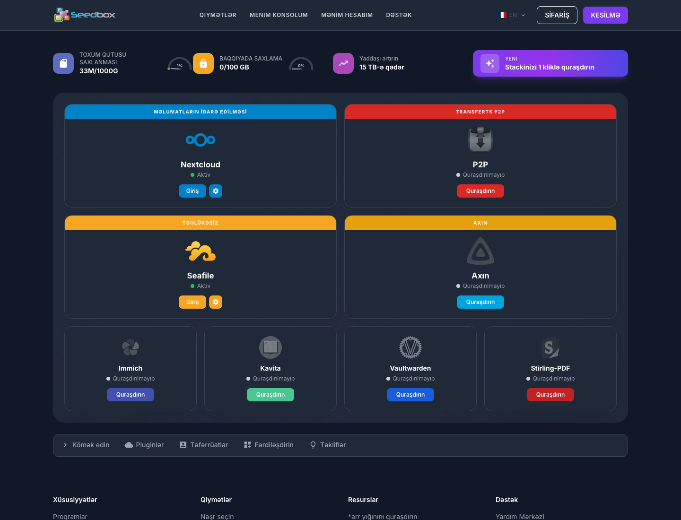
Task: Click the Məlumatların İdarə Edilməsi card header
Action: tap(201, 112)
